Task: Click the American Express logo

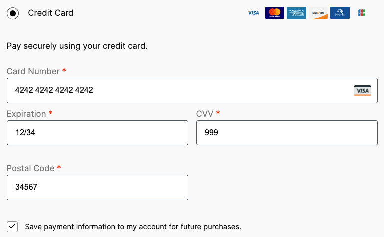Action: click(x=296, y=13)
